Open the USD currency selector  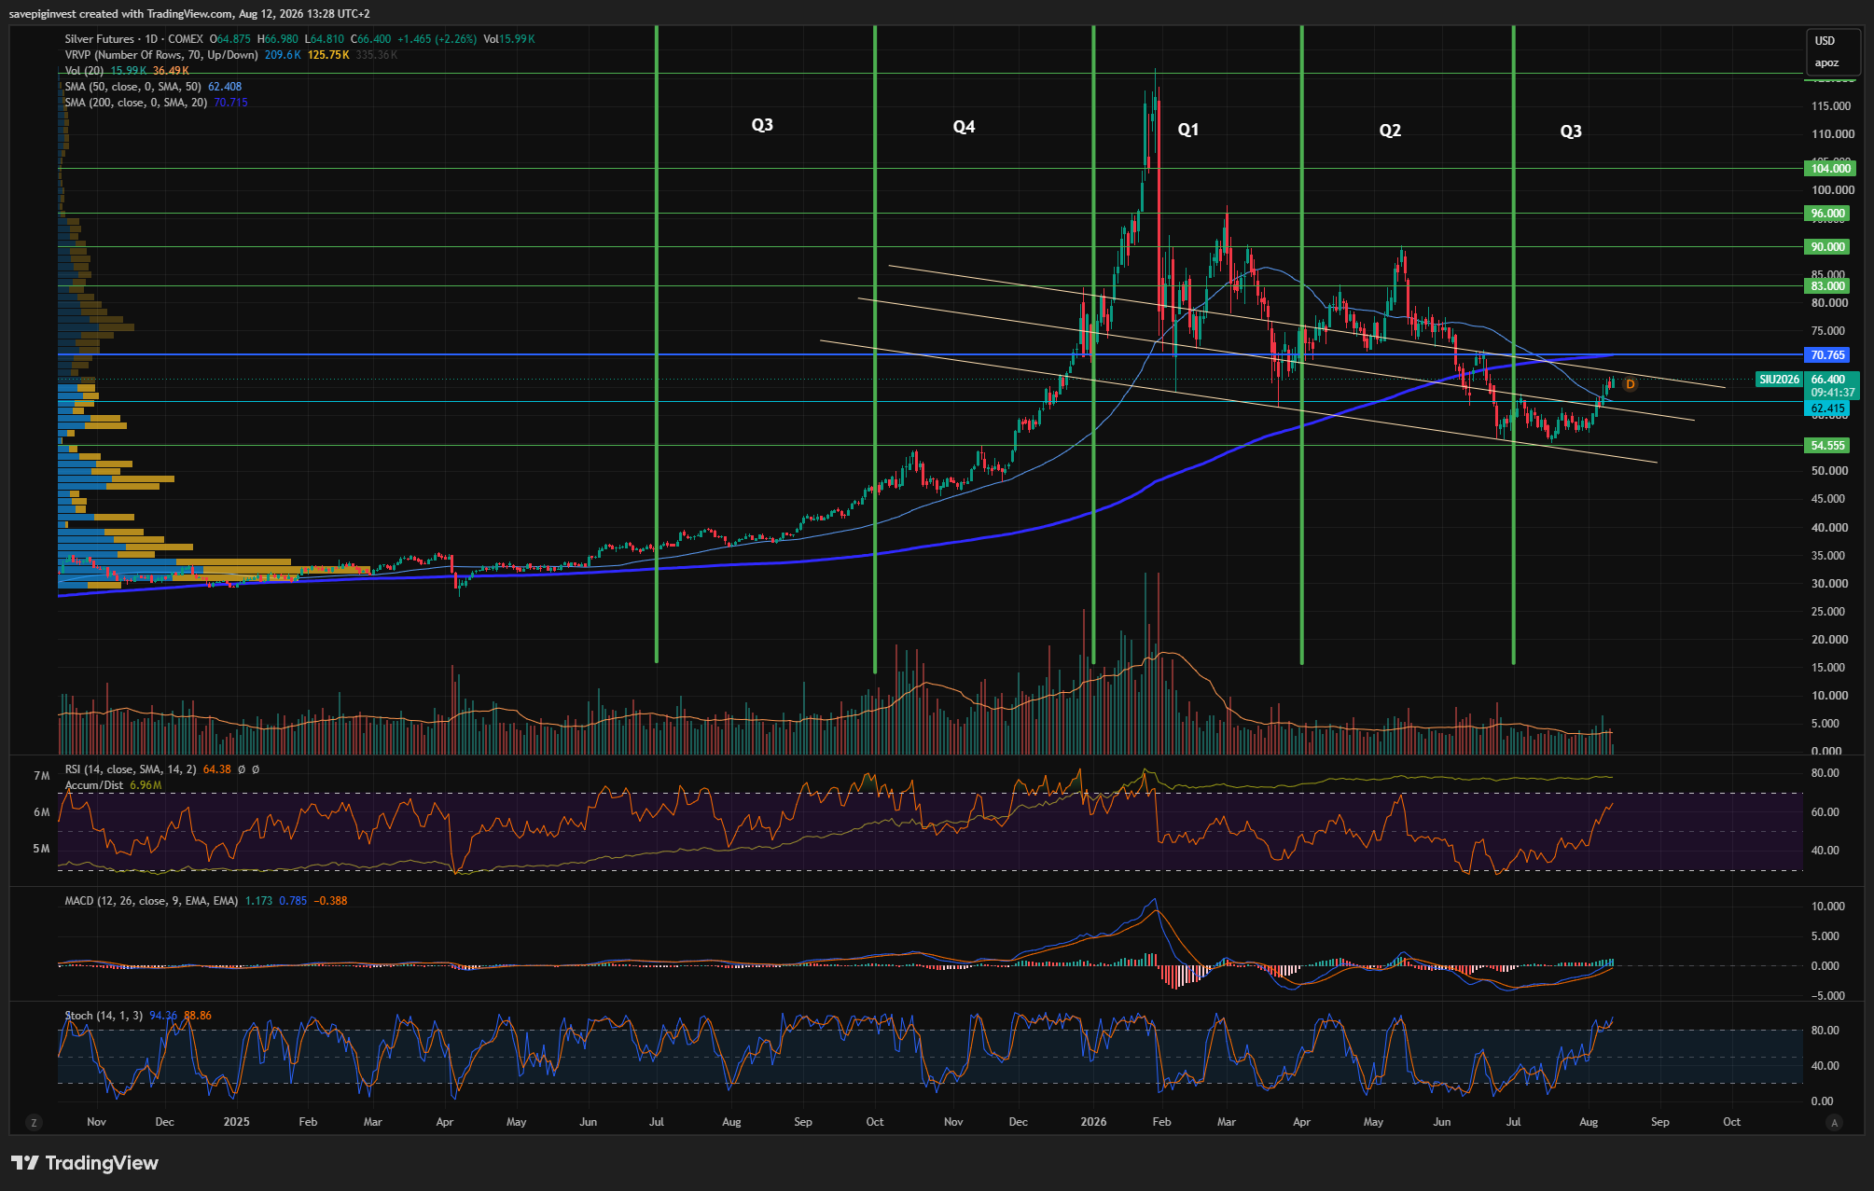(1825, 41)
